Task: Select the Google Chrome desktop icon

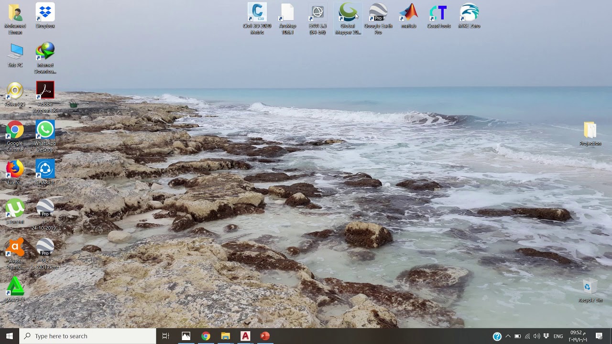Action: [x=15, y=137]
